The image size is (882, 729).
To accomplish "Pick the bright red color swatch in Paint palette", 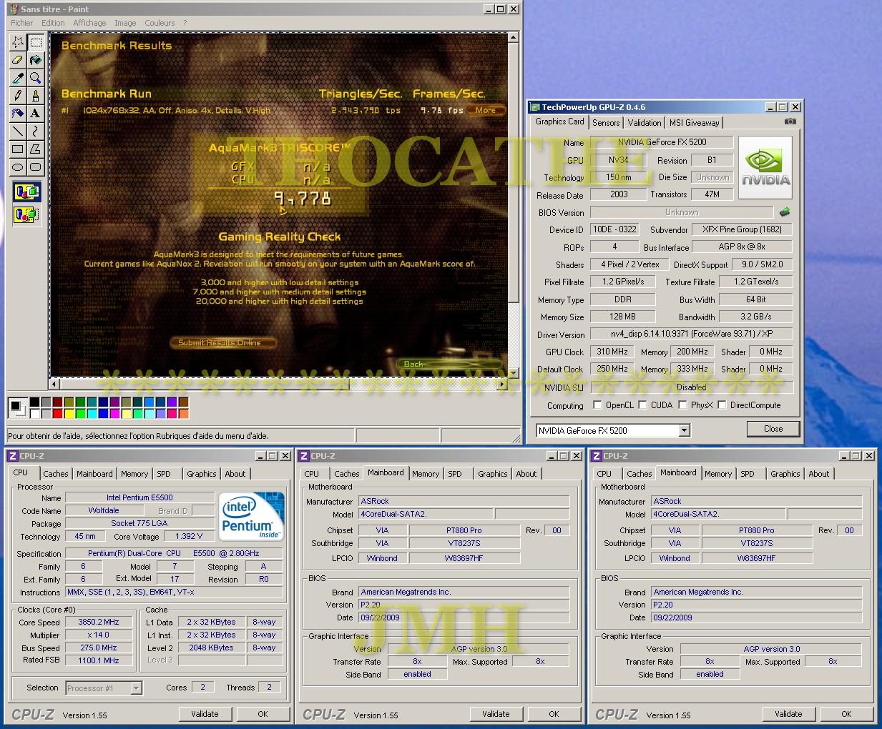I will 58,413.
